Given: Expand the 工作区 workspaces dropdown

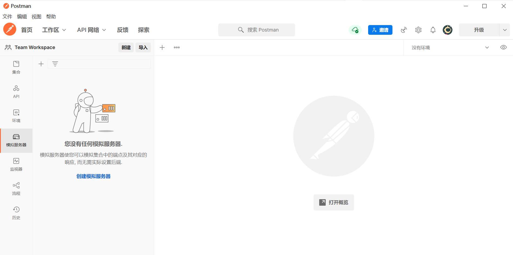Looking at the screenshot, I should (x=54, y=30).
